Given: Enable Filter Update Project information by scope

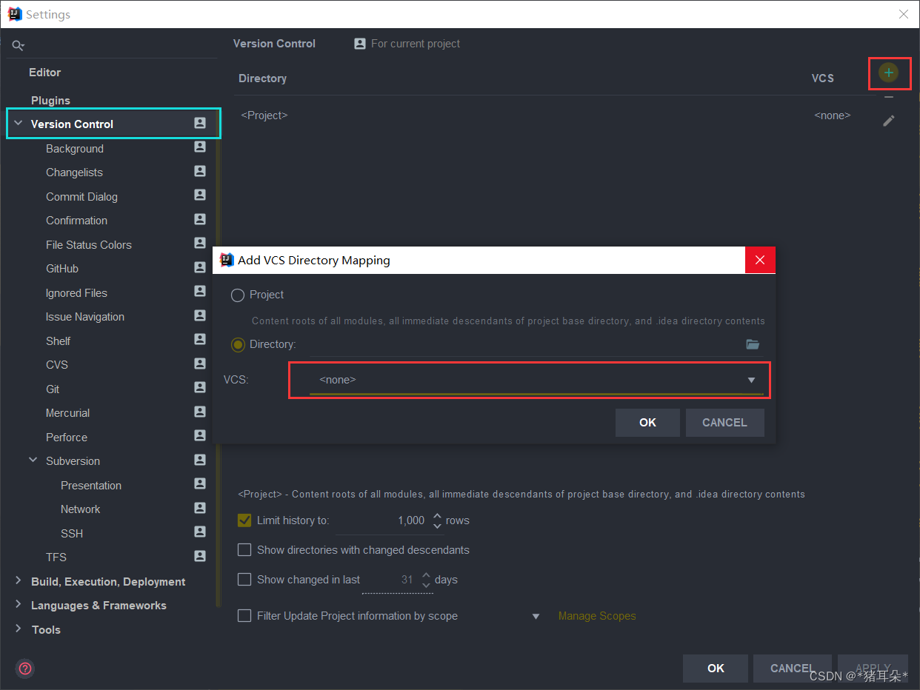Looking at the screenshot, I should 244,616.
